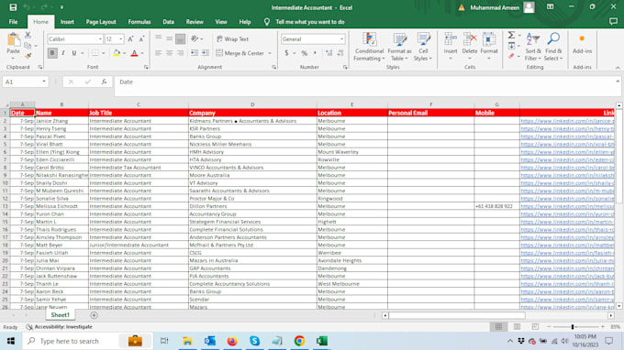Viewport: 624px width, 350px height.
Task: Switch to the Page Layout tab
Action: click(x=101, y=22)
